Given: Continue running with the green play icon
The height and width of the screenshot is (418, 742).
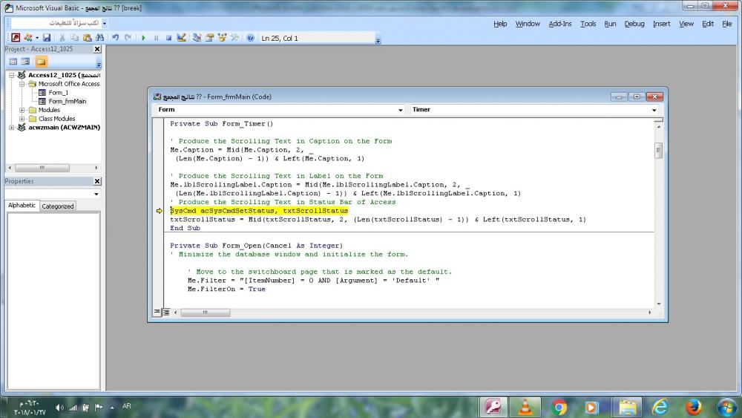Looking at the screenshot, I should (x=143, y=38).
